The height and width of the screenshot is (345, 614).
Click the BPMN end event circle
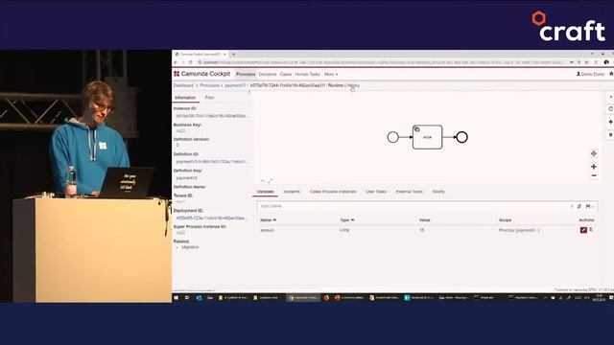coord(462,137)
